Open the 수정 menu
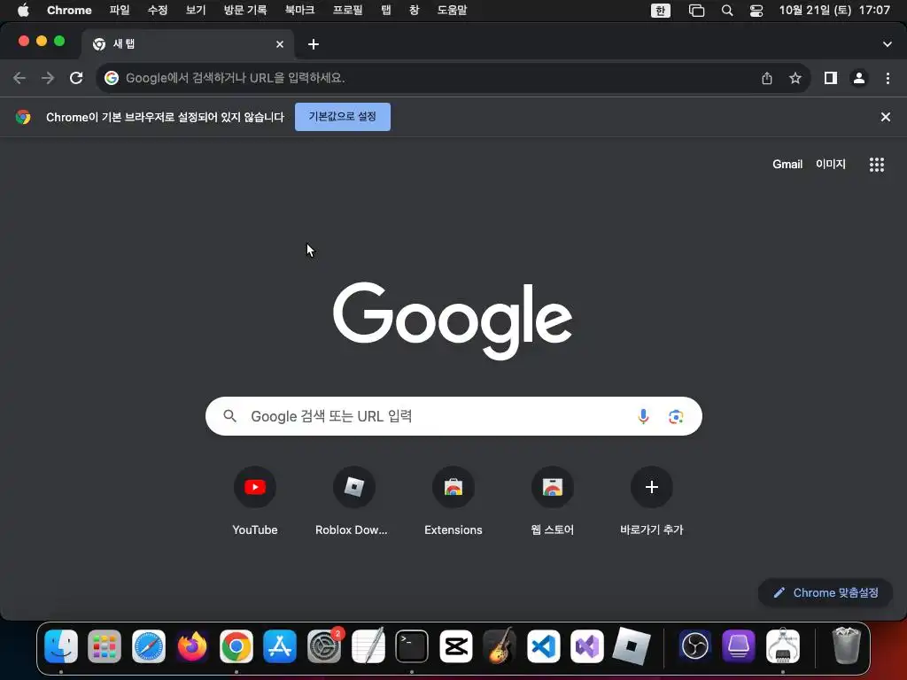 [x=158, y=10]
